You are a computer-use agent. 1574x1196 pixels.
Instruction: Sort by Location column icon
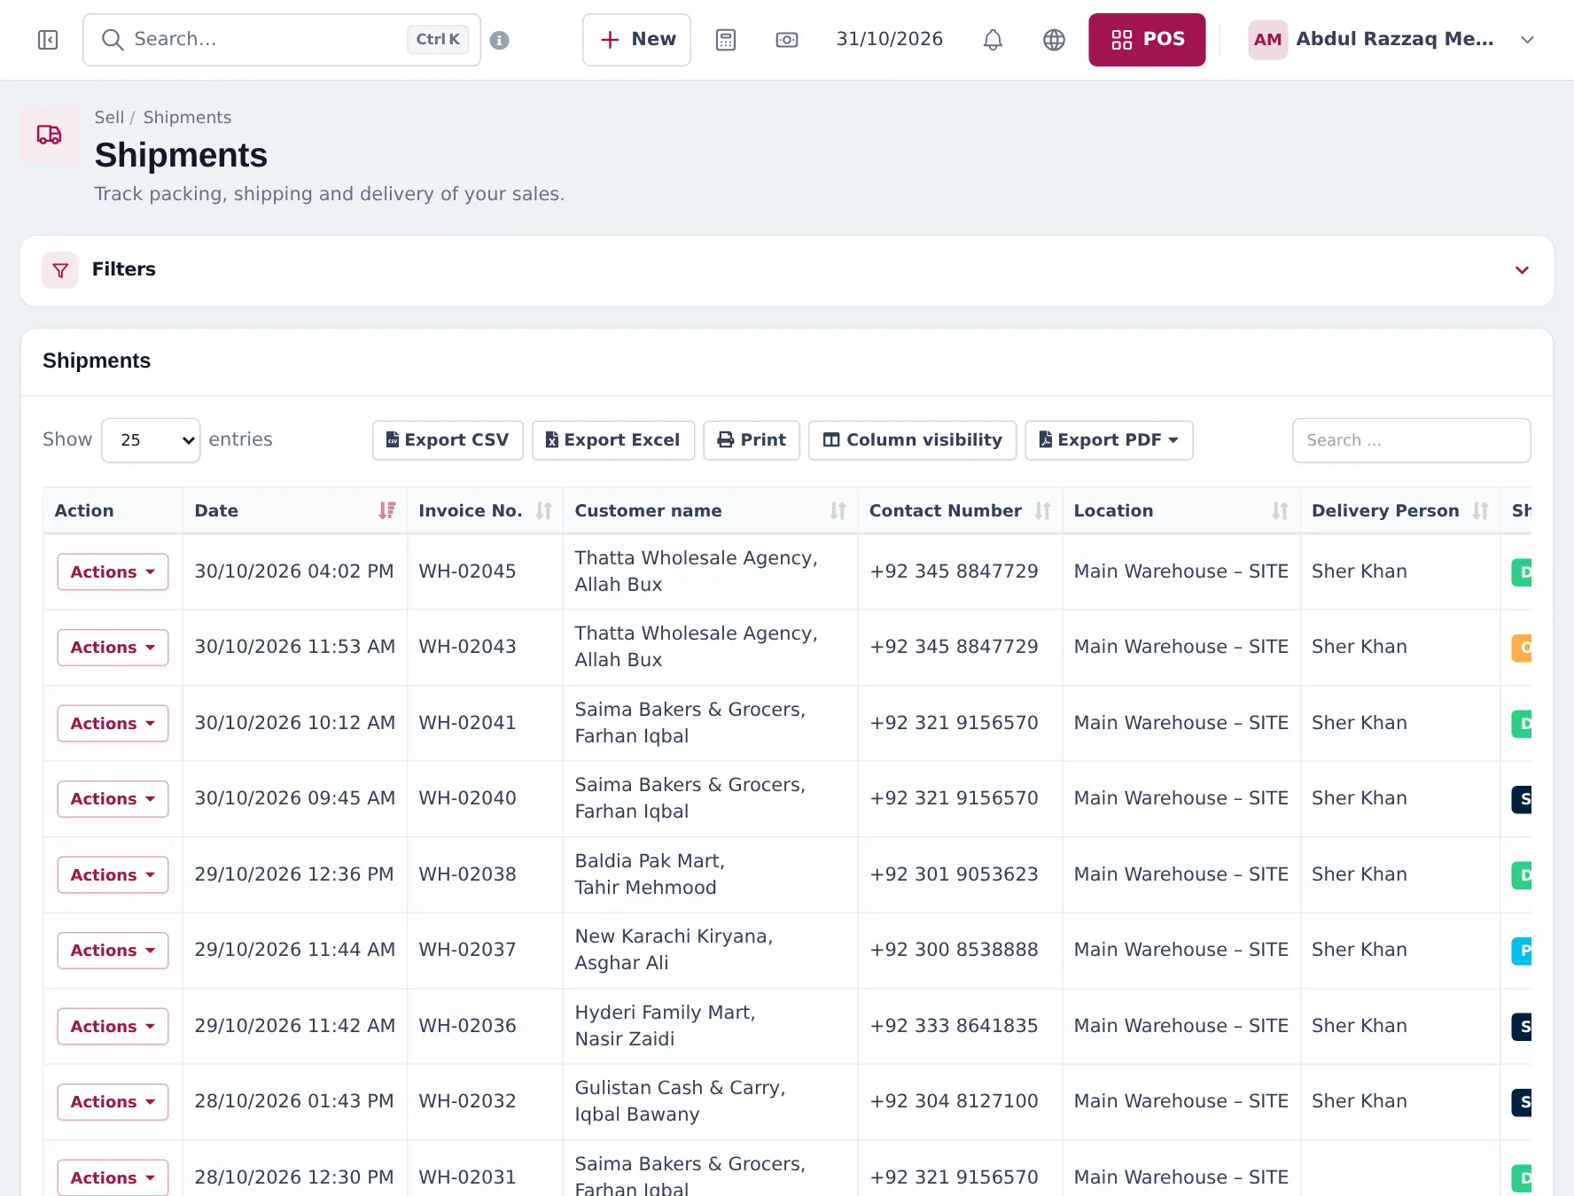click(1281, 511)
